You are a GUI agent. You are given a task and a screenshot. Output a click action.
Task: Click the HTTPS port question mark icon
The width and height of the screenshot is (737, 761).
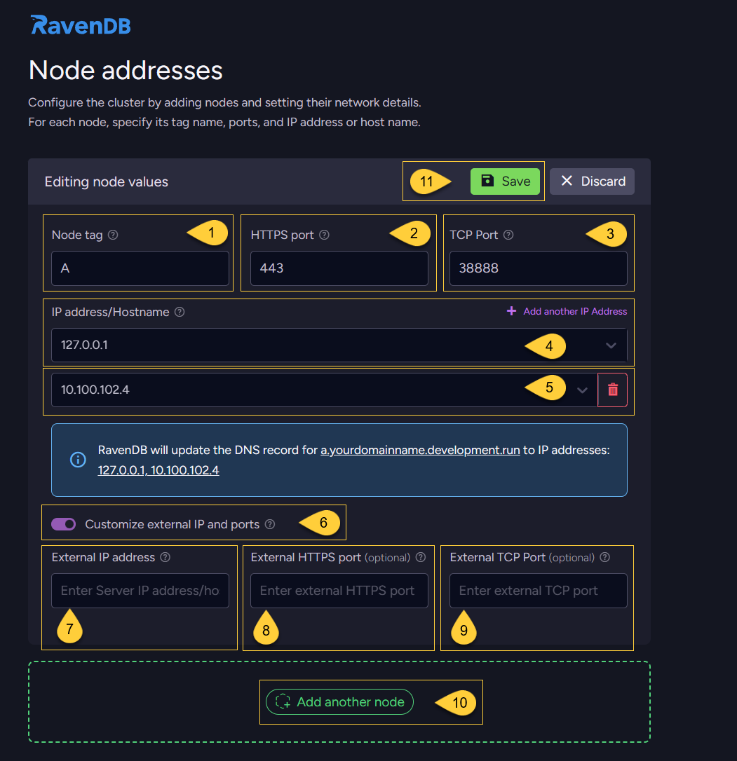[x=324, y=235]
